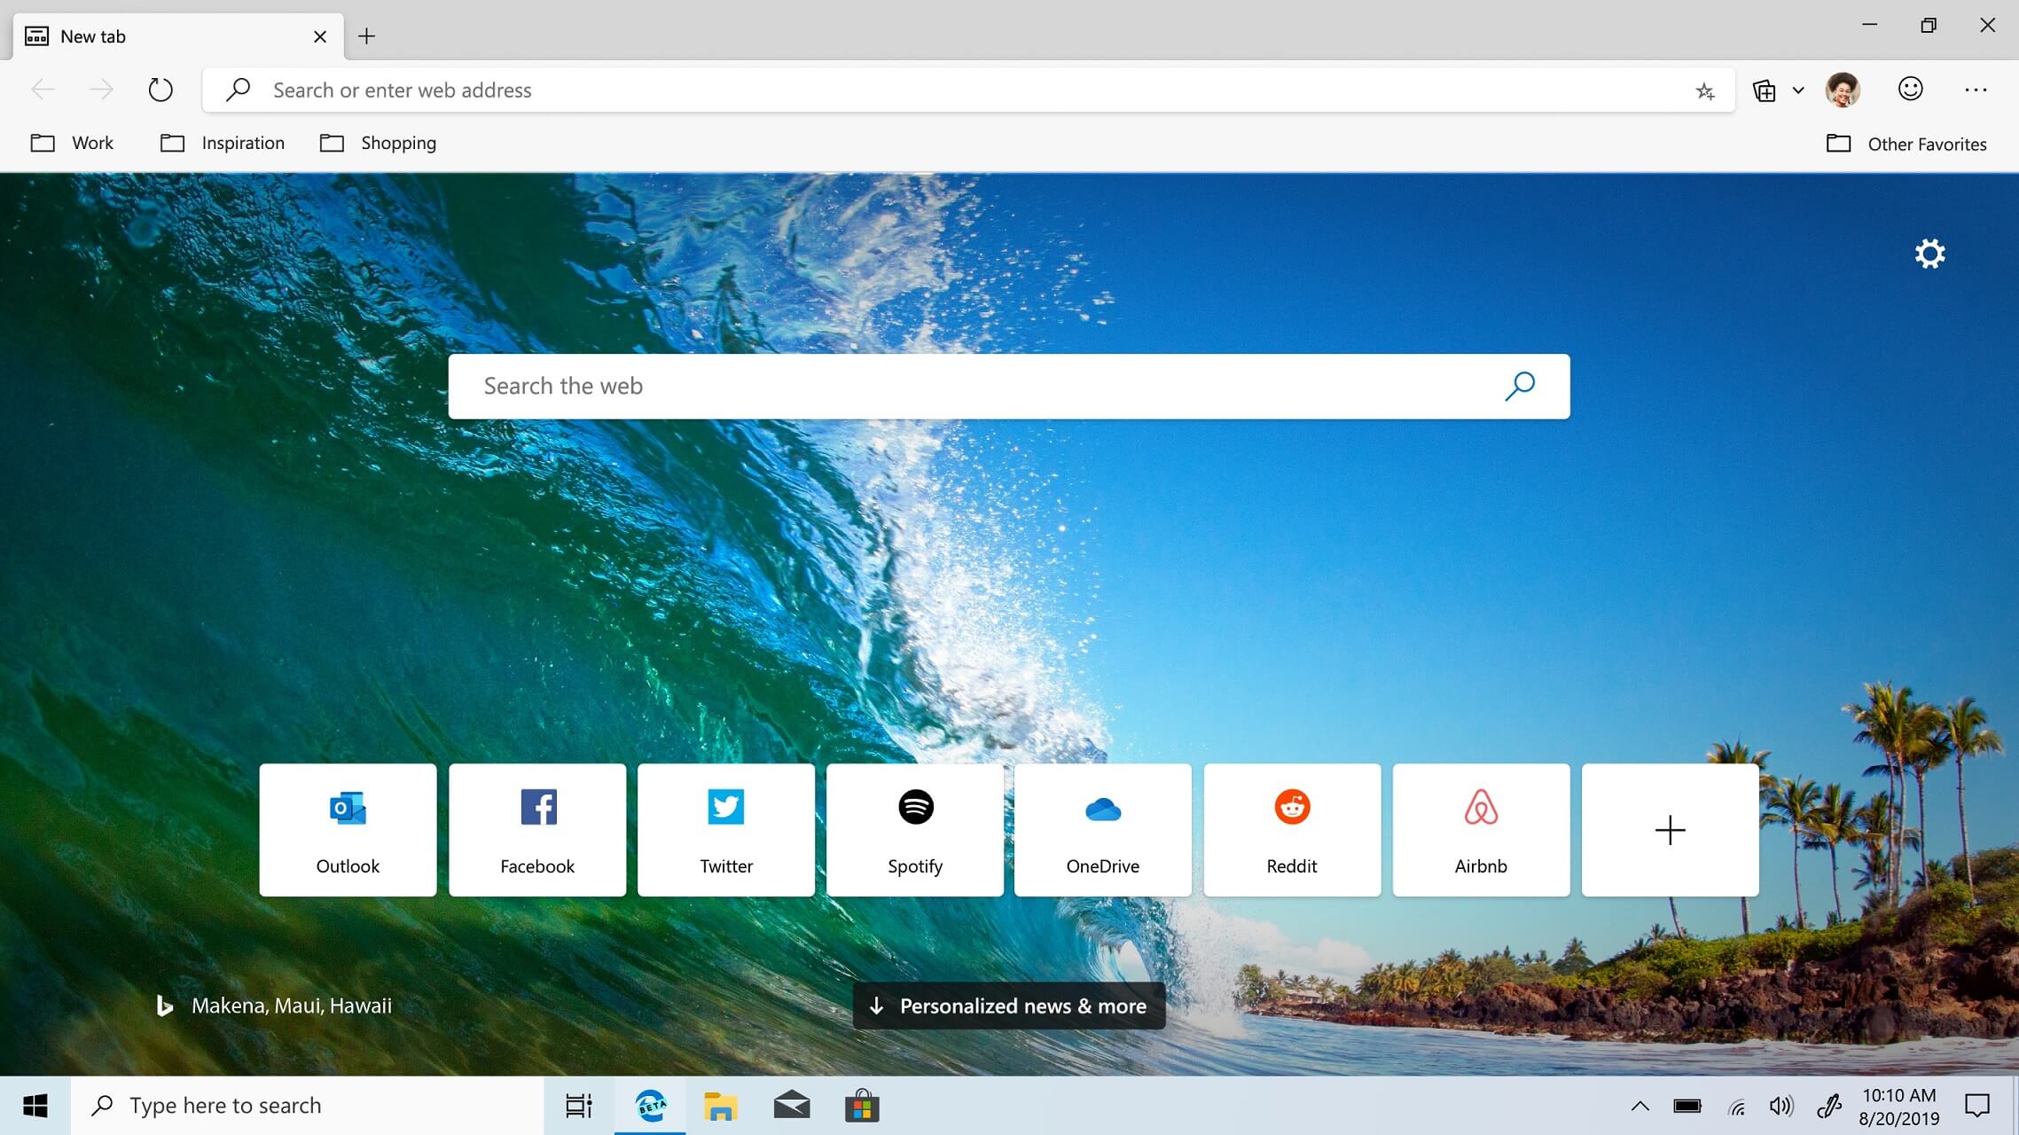Expand extensions menu dropdown
2019x1135 pixels.
click(x=1796, y=89)
